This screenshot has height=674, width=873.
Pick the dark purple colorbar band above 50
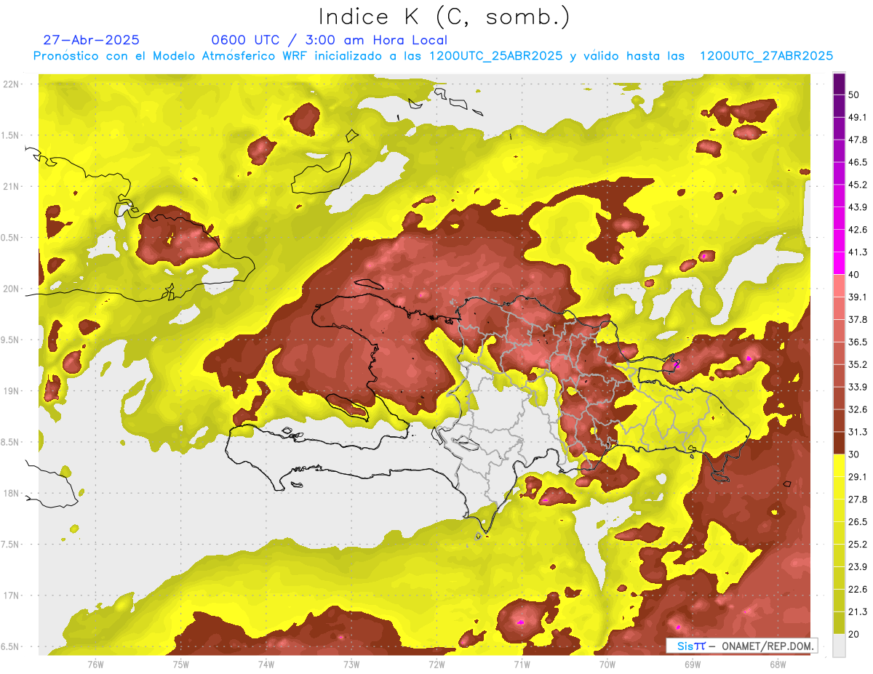(839, 84)
